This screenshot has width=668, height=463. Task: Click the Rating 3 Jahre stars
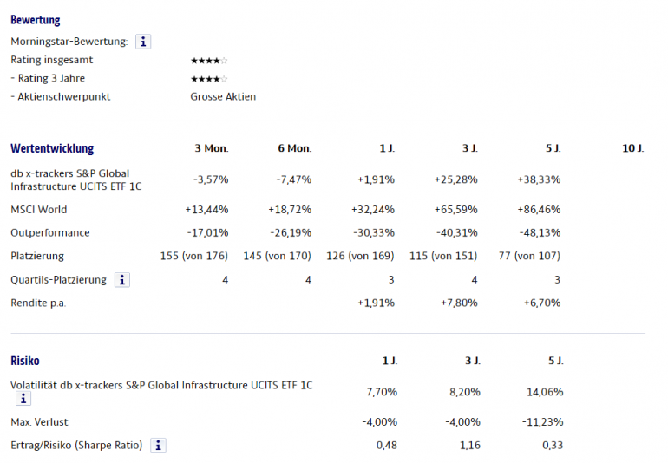[x=209, y=79]
